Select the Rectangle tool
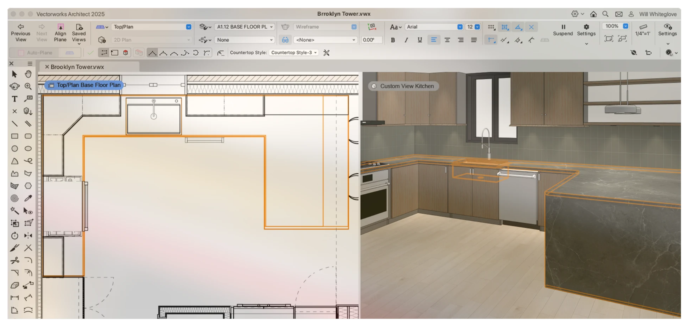 click(x=15, y=136)
